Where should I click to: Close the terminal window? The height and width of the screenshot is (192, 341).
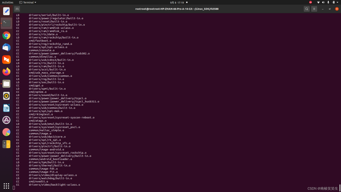pyautogui.click(x=337, y=9)
